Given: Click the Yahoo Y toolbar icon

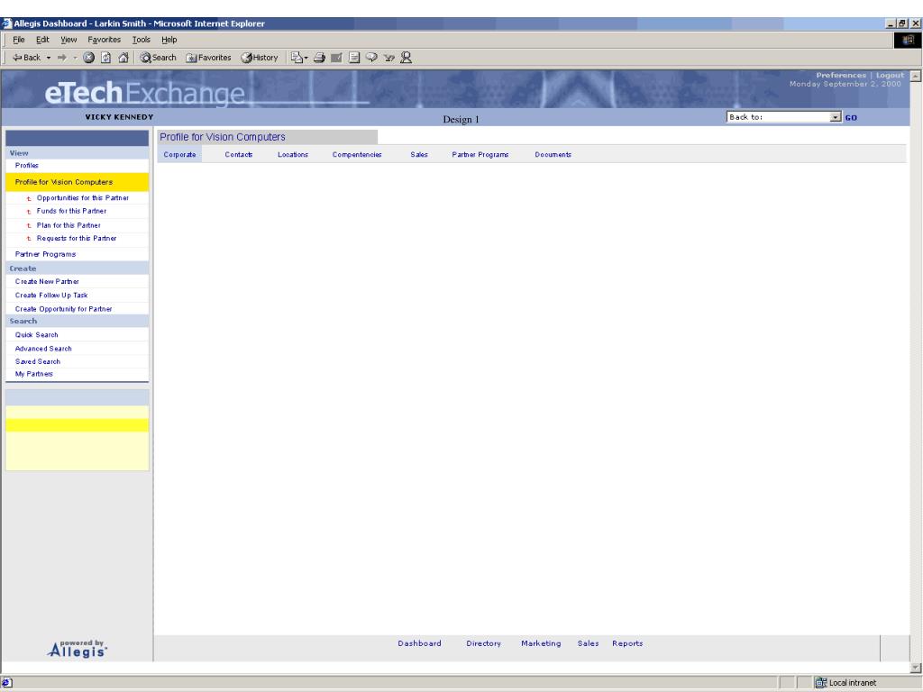Looking at the screenshot, I should pyautogui.click(x=388, y=58).
